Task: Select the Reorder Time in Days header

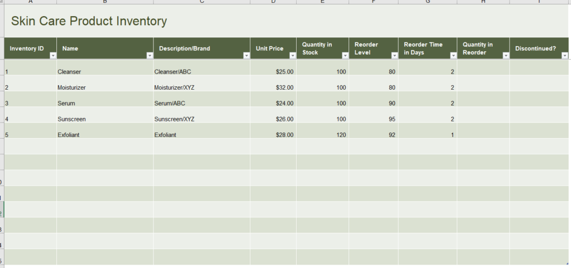Action: click(428, 48)
